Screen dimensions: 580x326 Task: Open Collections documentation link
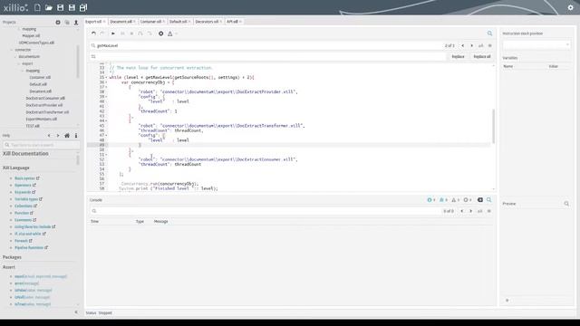point(24,206)
